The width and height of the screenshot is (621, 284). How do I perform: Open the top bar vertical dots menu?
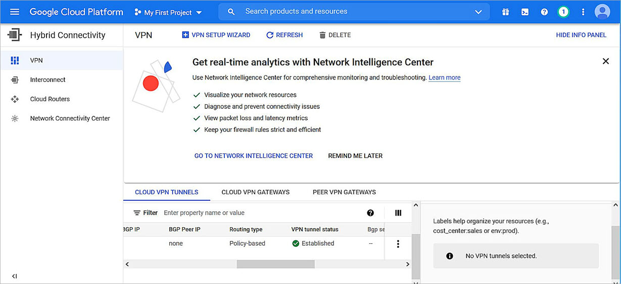point(583,12)
